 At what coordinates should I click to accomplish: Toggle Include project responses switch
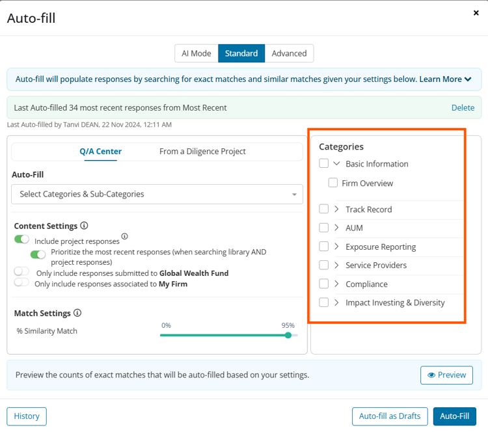[x=21, y=239]
